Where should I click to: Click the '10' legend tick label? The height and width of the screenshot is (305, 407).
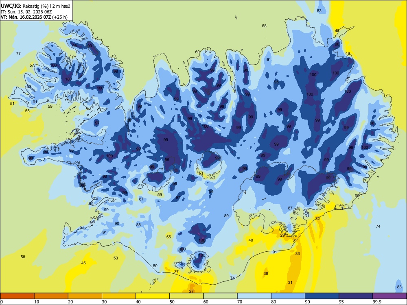point(37,302)
